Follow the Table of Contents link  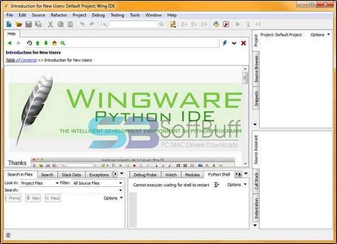click(21, 60)
